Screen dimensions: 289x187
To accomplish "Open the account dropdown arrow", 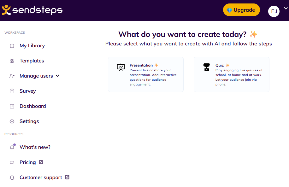I will 286,9.
